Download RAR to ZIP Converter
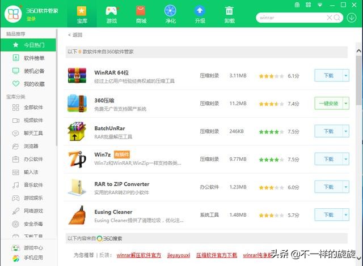 click(328, 187)
